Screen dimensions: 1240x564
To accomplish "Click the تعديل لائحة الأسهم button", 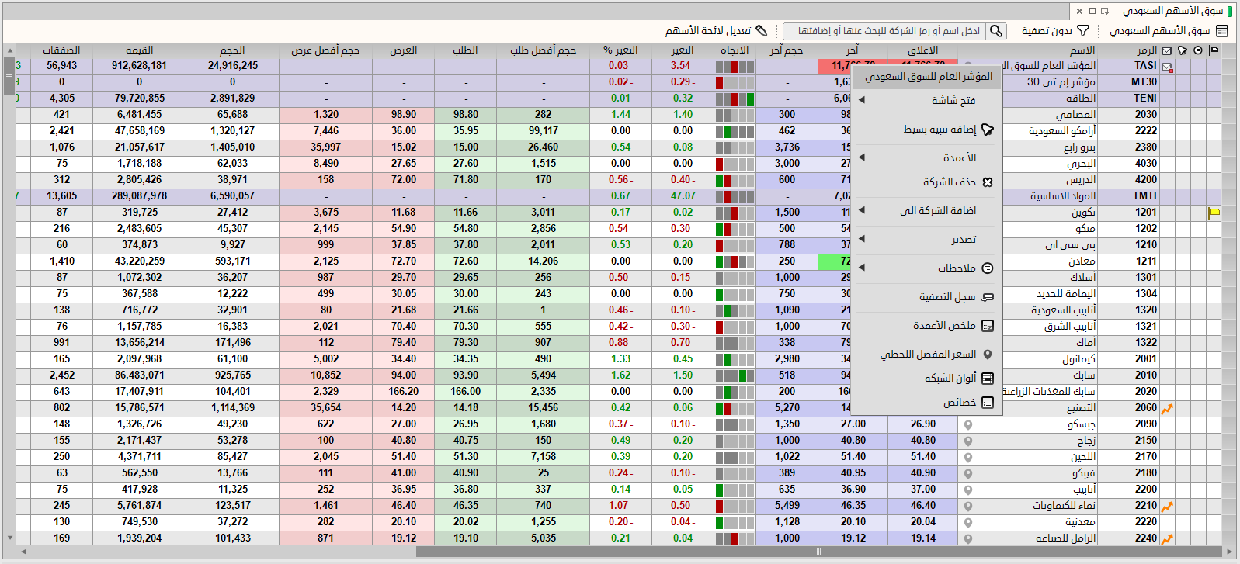I will coord(716,31).
